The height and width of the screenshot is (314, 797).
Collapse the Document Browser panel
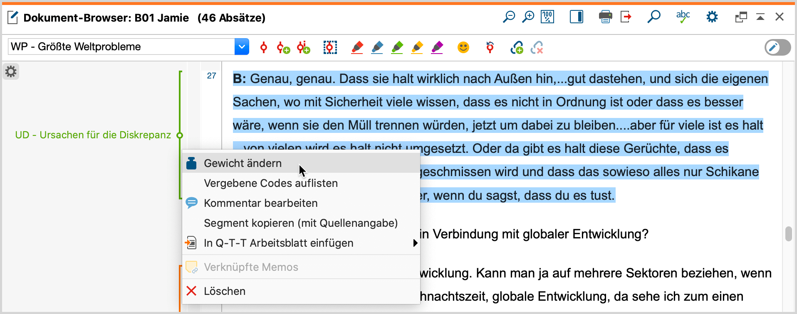[760, 17]
